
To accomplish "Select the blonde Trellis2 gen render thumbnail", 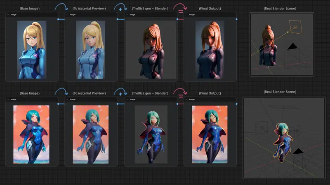I will (151, 47).
